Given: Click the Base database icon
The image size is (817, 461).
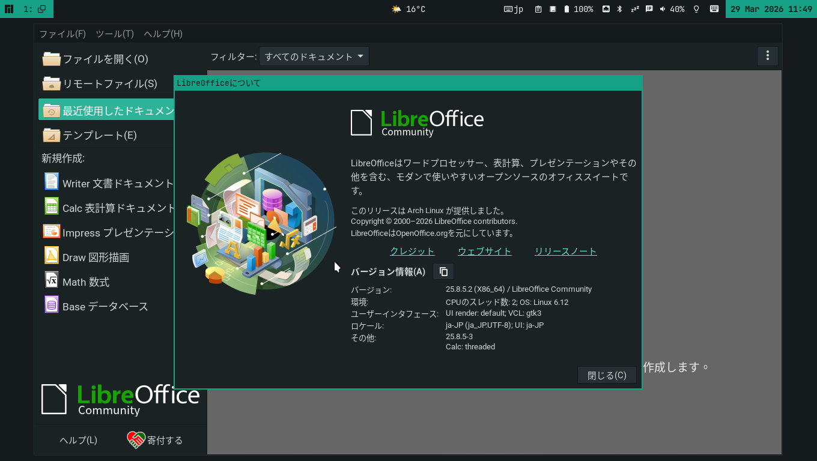Looking at the screenshot, I should click(x=52, y=304).
